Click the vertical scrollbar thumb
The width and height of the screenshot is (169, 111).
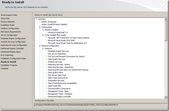point(166,31)
